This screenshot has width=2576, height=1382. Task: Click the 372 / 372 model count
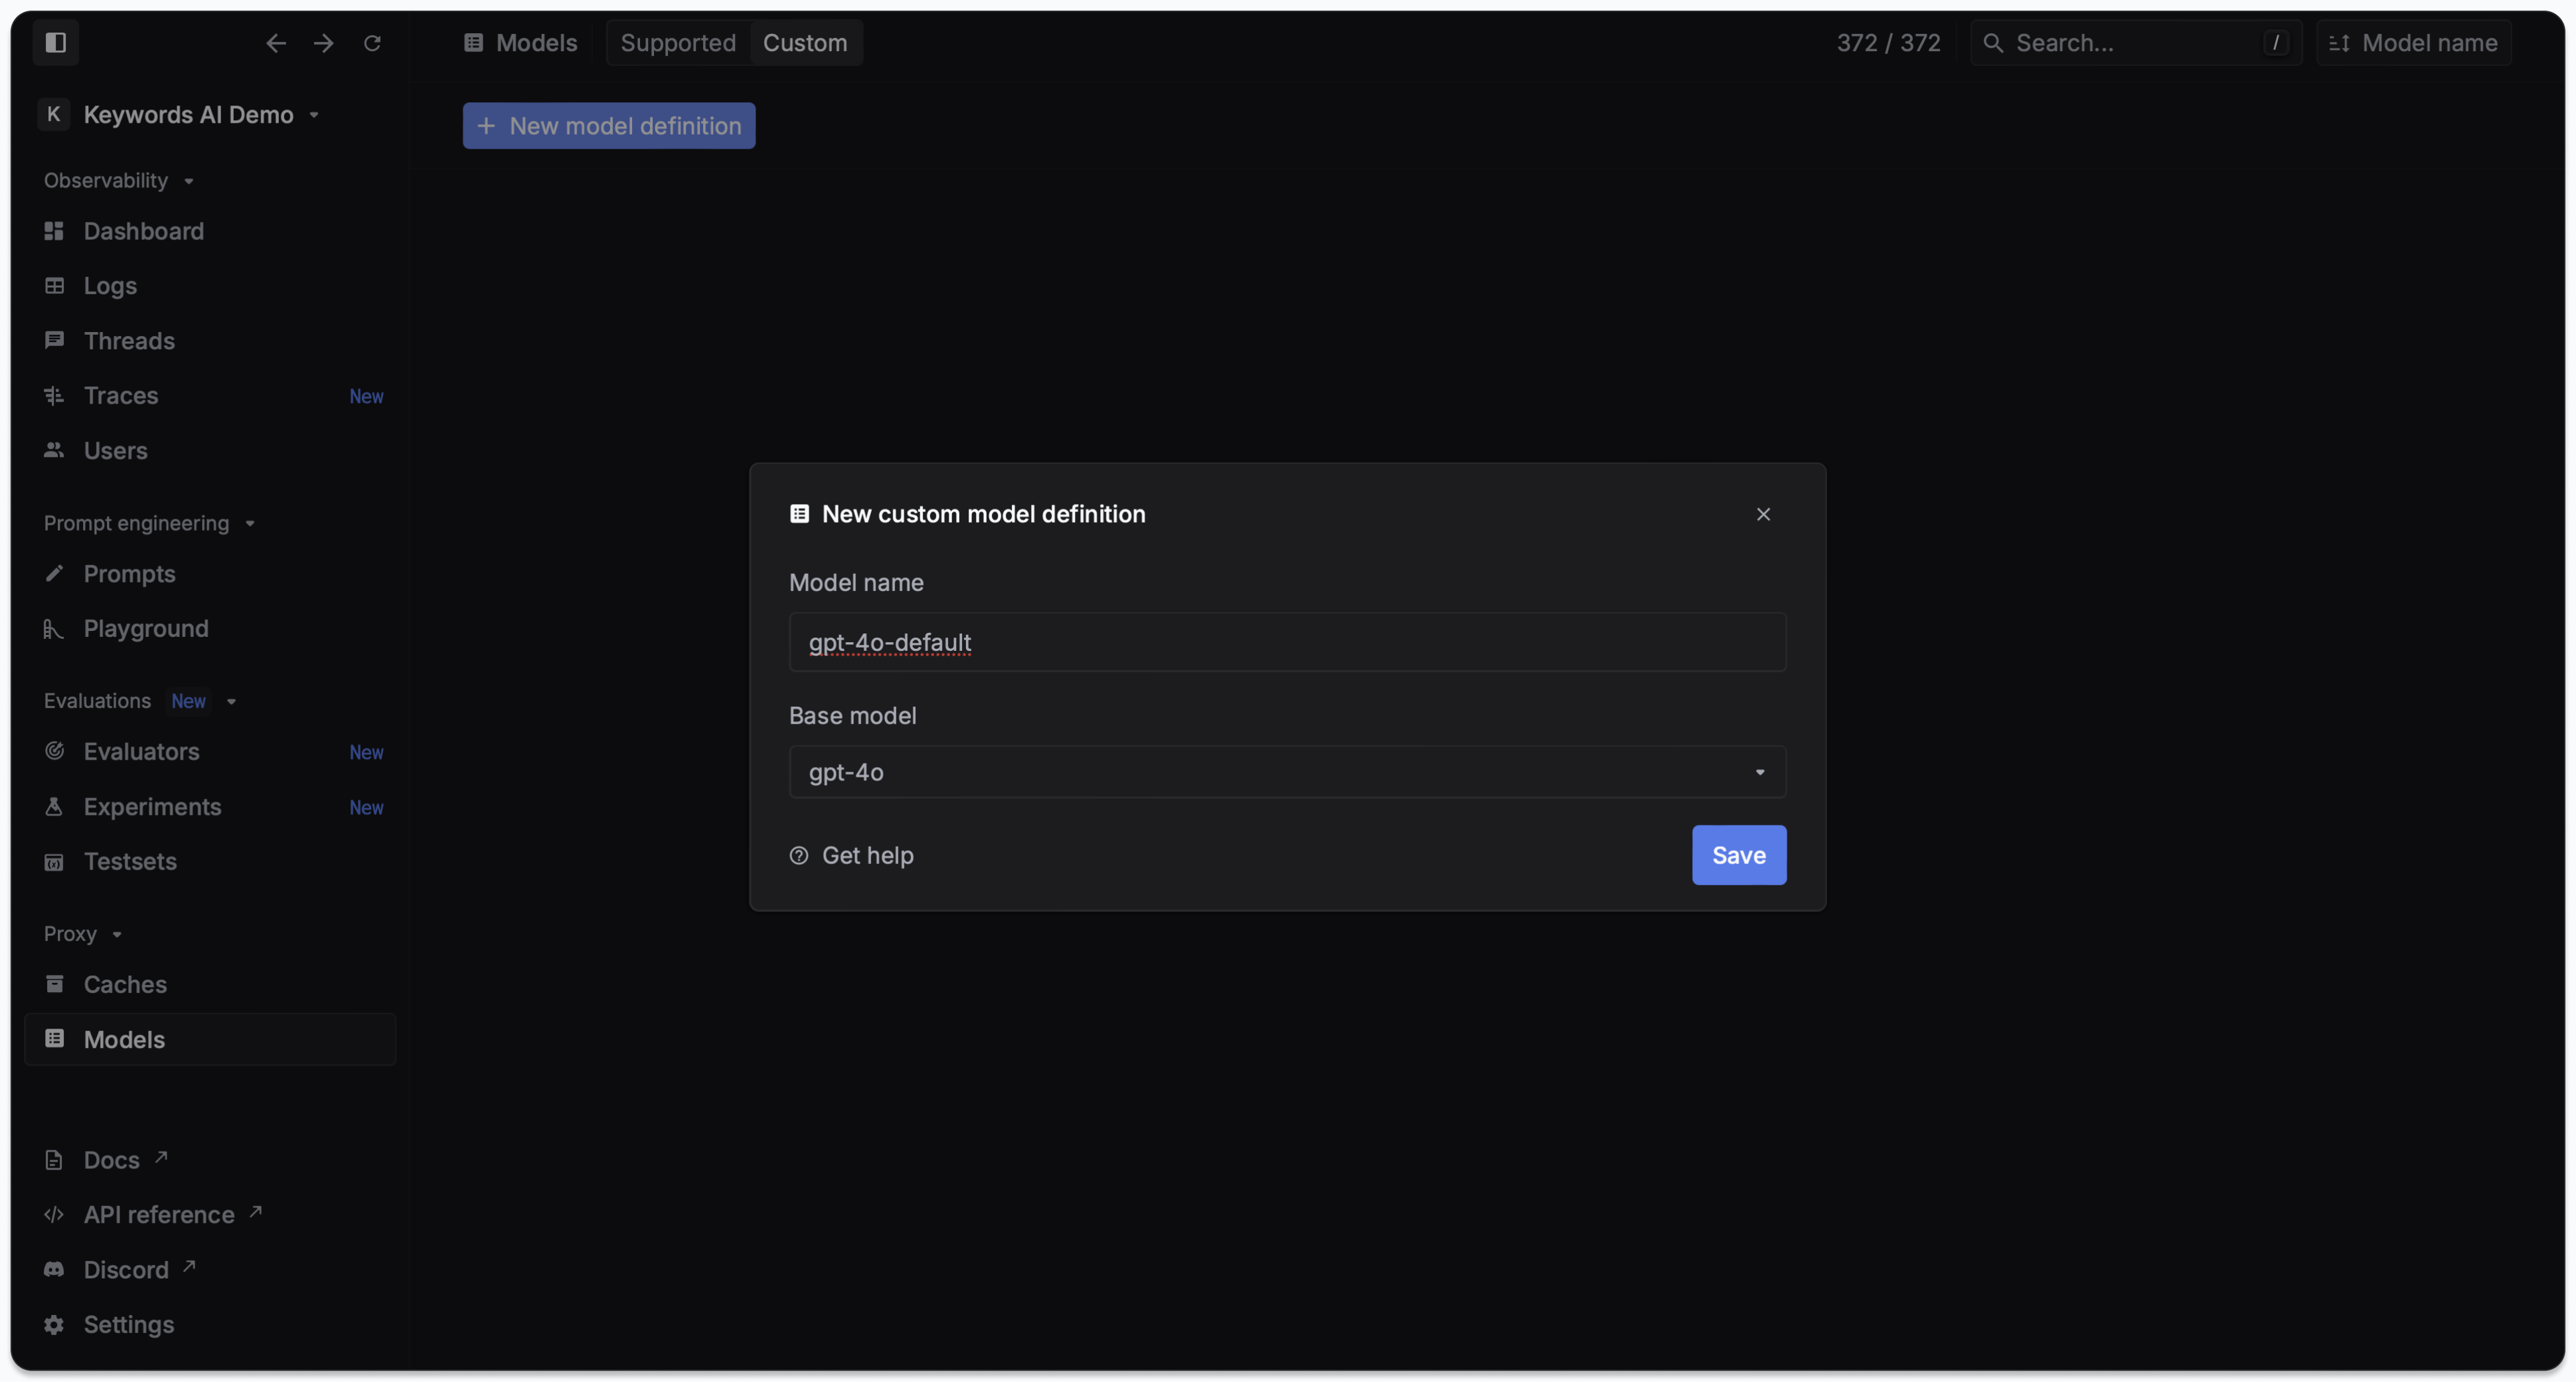(1888, 43)
